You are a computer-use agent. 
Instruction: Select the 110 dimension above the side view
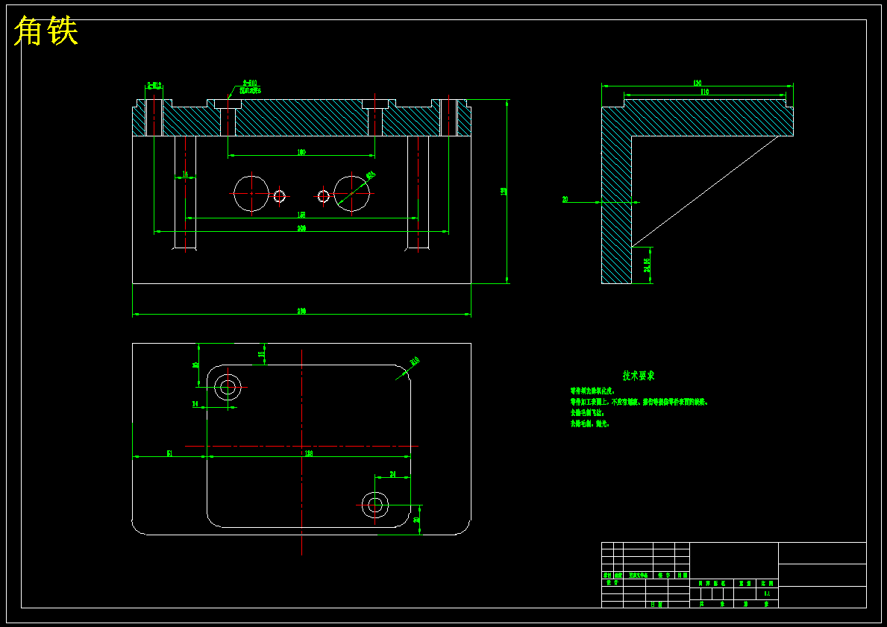point(704,92)
